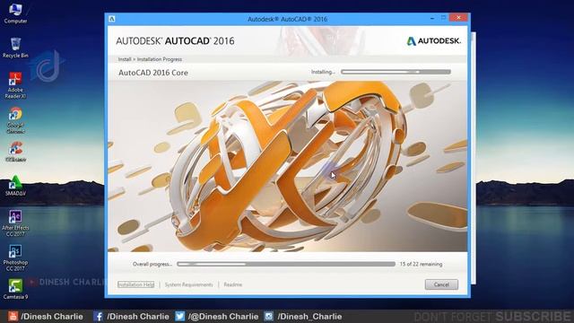Click the 'Install > Installation Progress' breadcrumb

click(150, 59)
